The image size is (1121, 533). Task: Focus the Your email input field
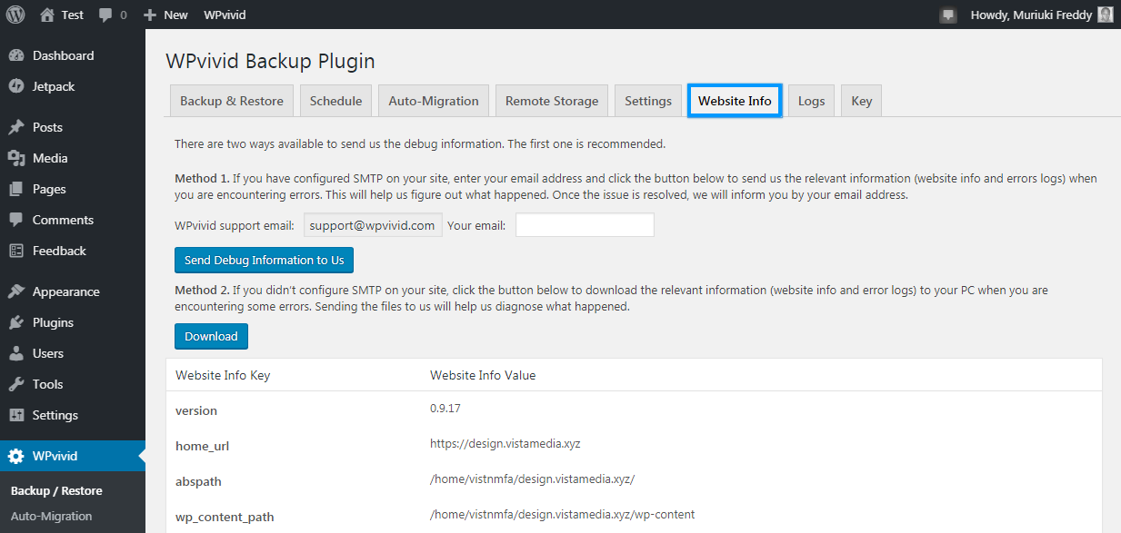[585, 225]
